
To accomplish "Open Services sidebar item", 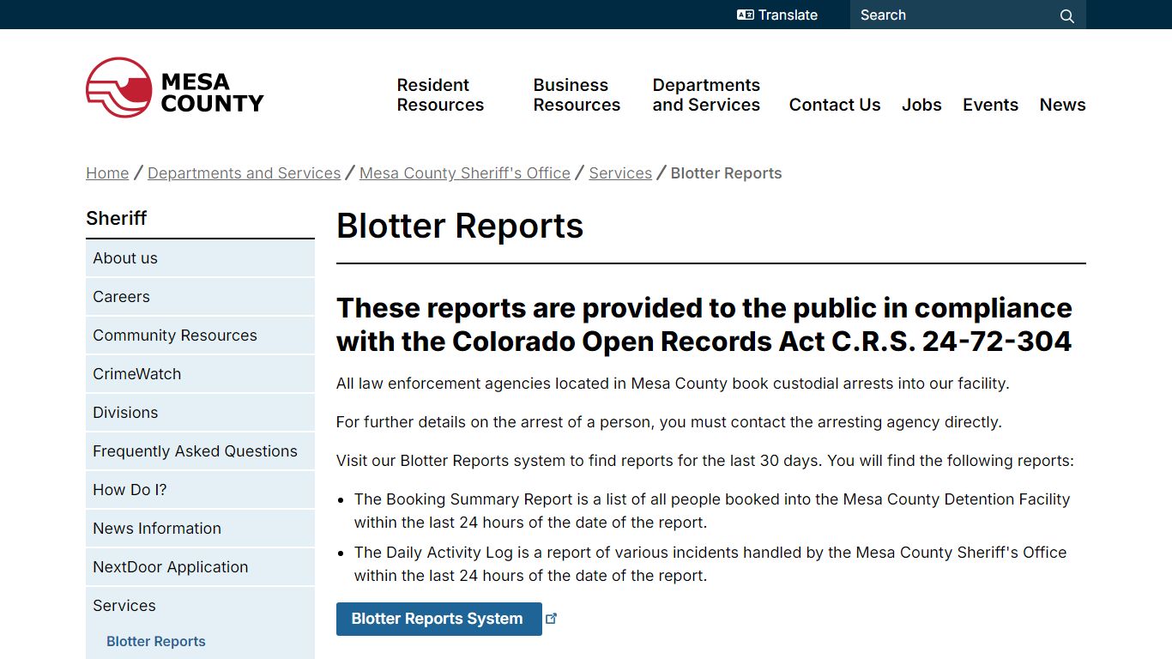I will (200, 605).
